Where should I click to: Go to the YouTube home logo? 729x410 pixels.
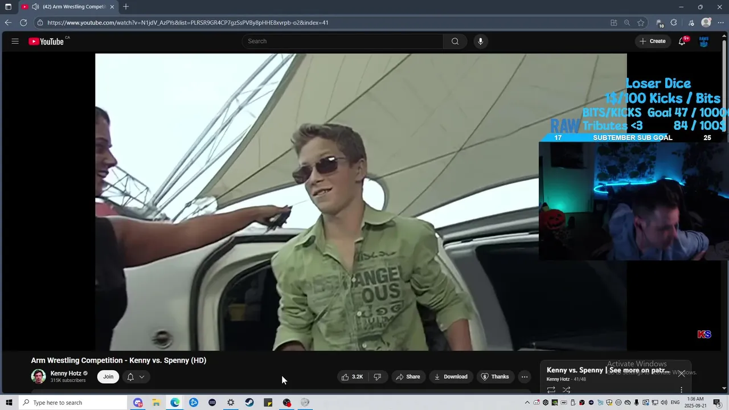coord(46,41)
